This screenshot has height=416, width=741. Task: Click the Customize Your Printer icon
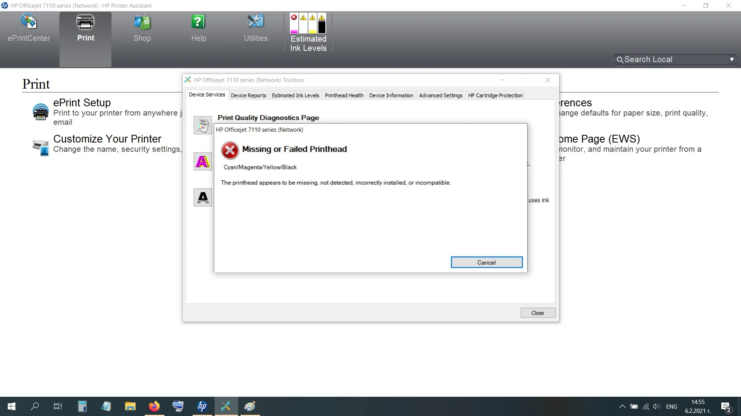coord(41,148)
